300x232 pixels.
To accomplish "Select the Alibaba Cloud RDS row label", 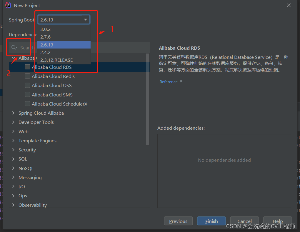I will 52,67.
